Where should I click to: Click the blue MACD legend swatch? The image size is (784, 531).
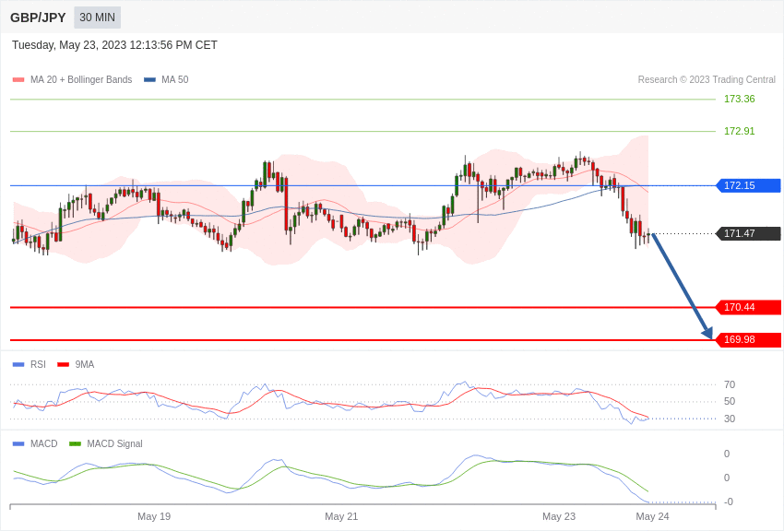(18, 444)
